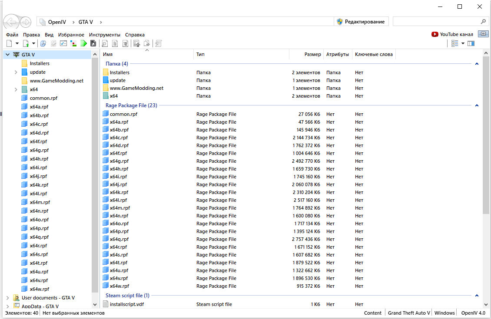
Task: Open the Файл menu
Action: (x=12, y=35)
